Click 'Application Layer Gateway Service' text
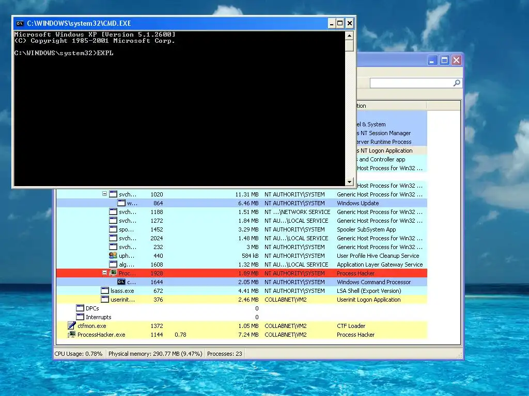The width and height of the screenshot is (529, 396). click(380, 265)
